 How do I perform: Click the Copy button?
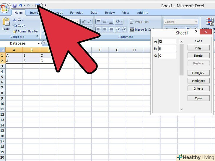(19, 25)
